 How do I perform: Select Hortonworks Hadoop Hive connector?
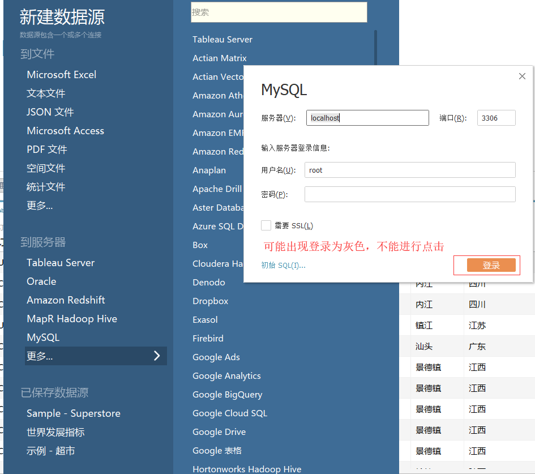(x=247, y=469)
